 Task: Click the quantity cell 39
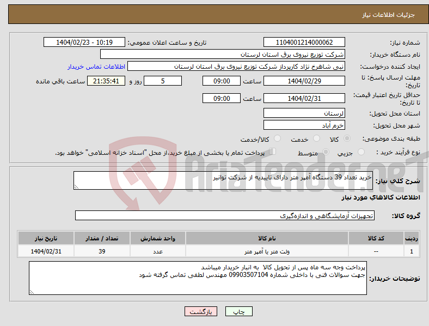(102, 251)
